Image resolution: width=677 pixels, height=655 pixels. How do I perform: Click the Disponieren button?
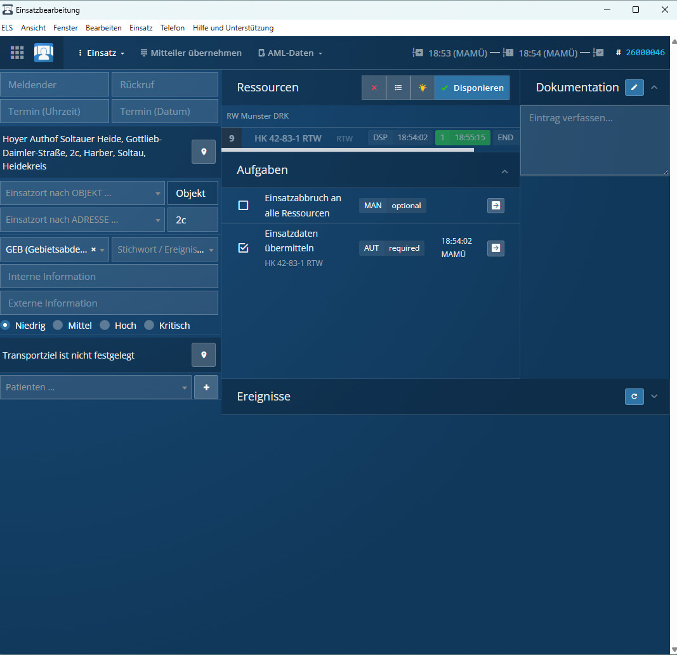pos(472,88)
